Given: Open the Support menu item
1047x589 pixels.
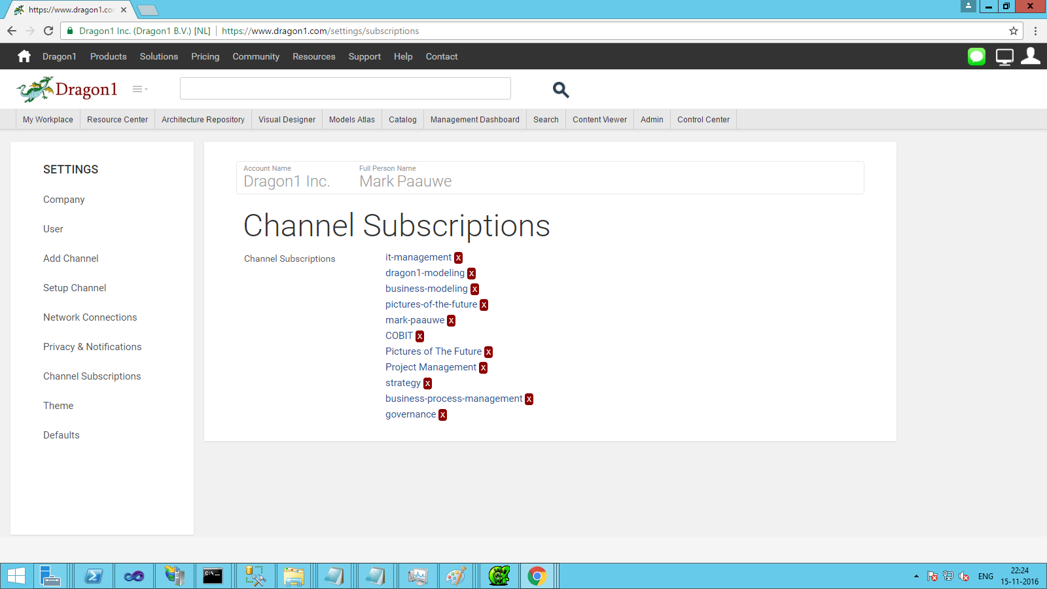Looking at the screenshot, I should click(364, 56).
